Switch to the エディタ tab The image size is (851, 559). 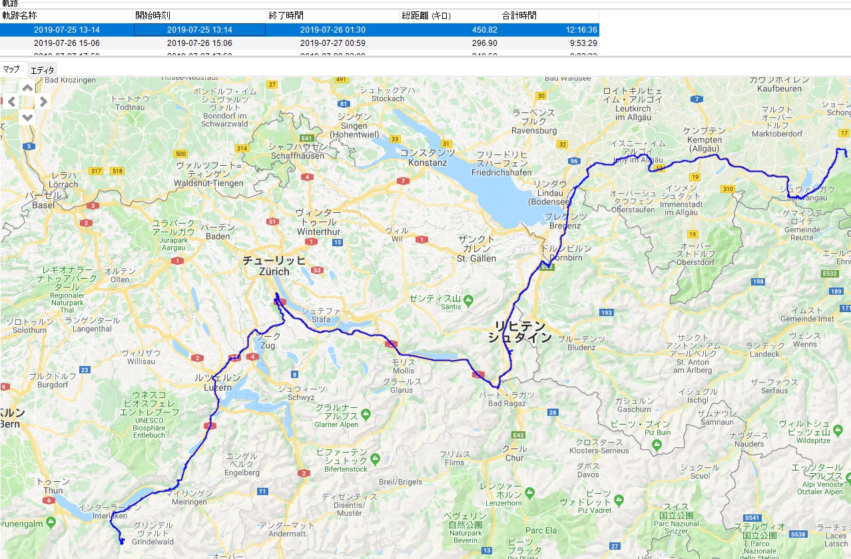pos(43,70)
